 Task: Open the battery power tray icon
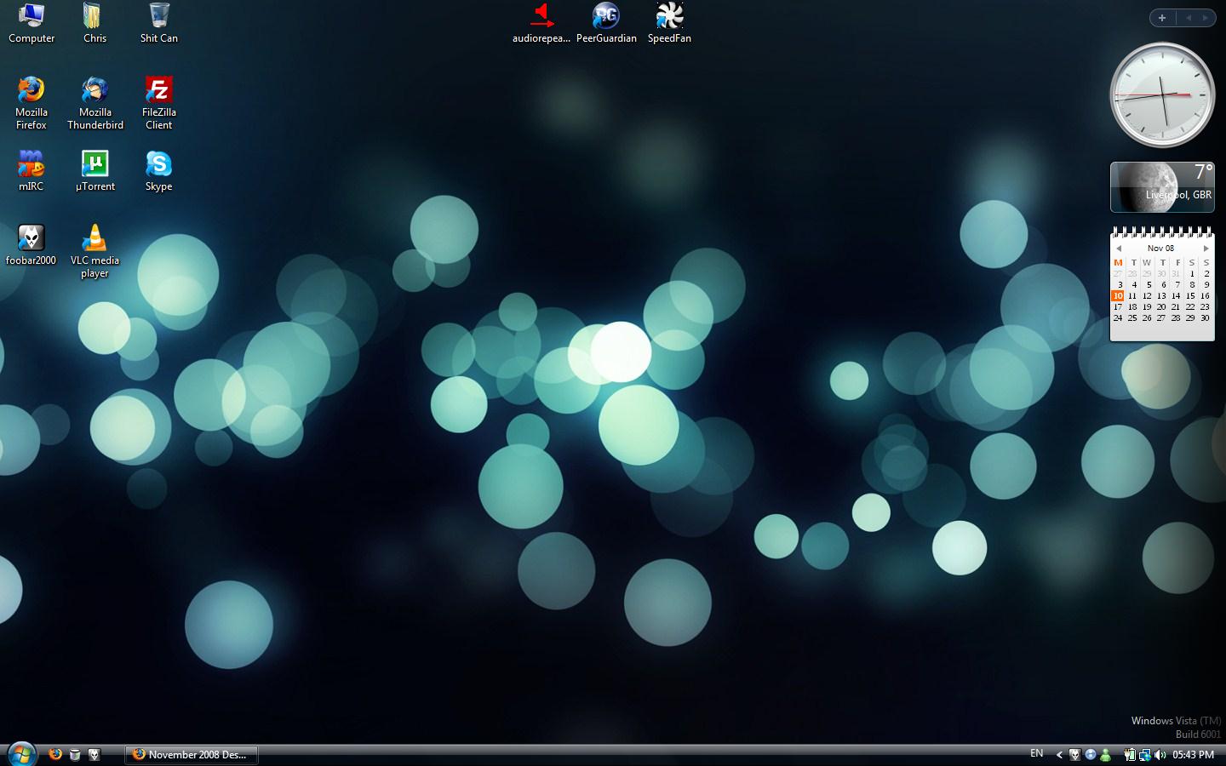(x=1129, y=755)
